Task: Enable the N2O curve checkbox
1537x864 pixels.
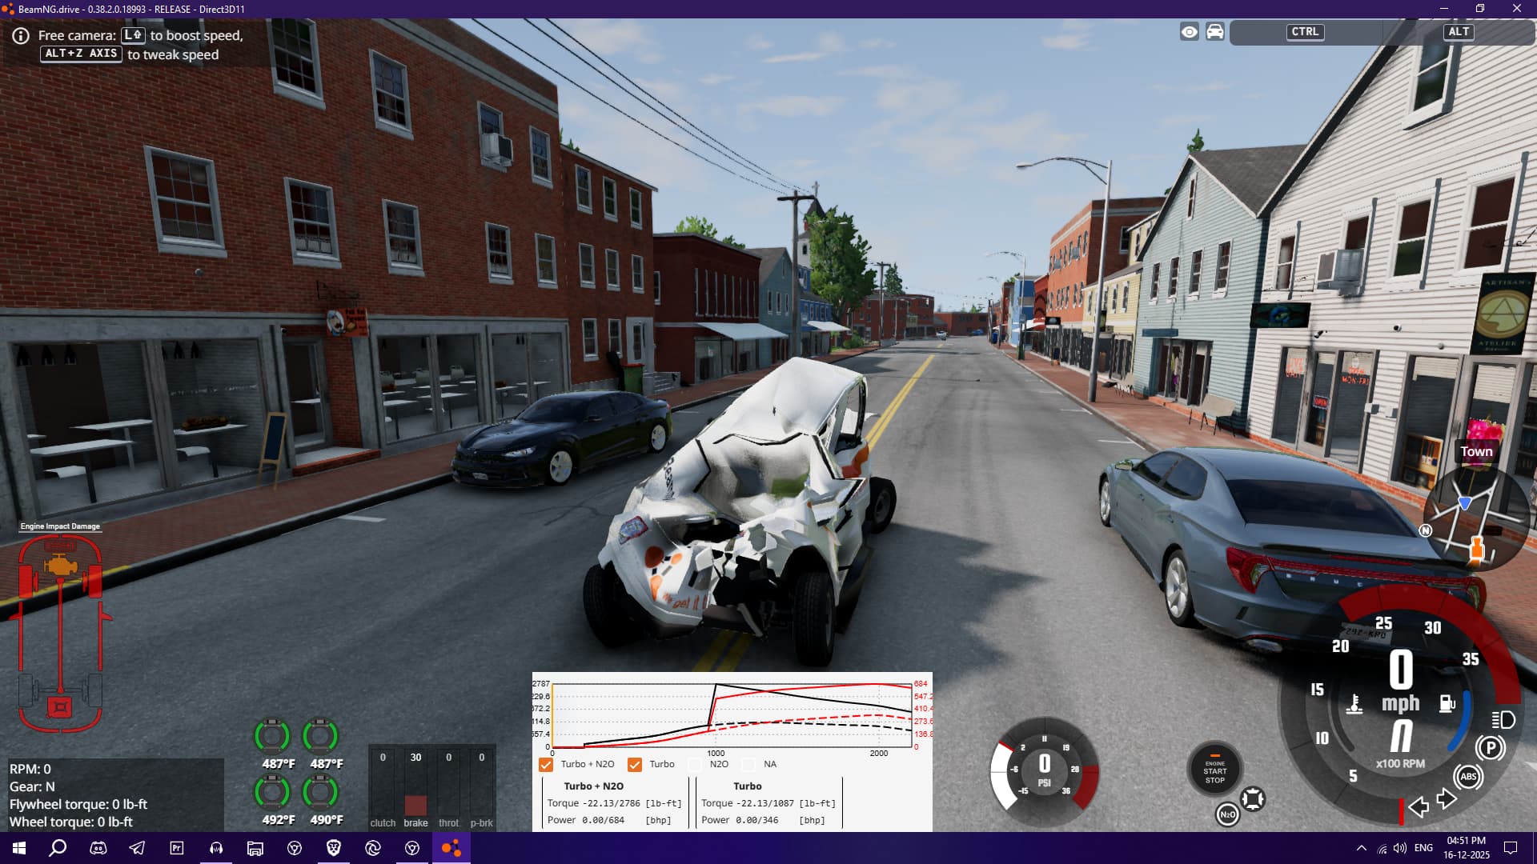Action: (x=695, y=764)
